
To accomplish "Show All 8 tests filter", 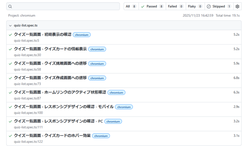I will coord(131,7).
